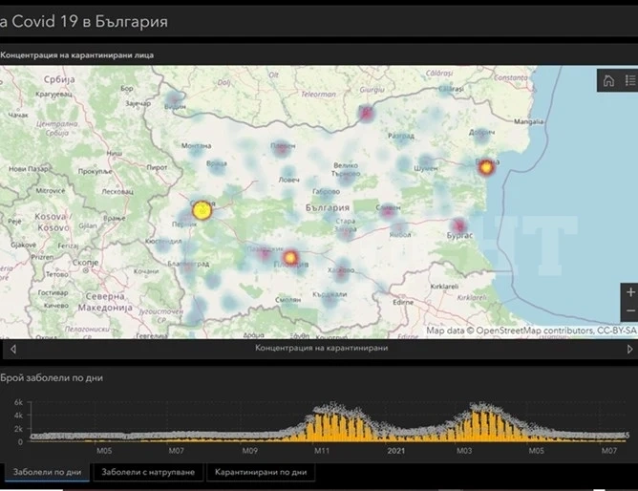Open the map legend list icon

coord(630,80)
